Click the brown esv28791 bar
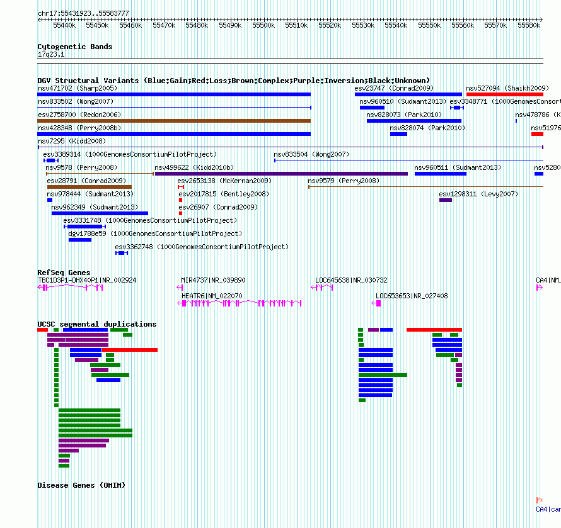The image size is (561, 528). tap(90, 187)
